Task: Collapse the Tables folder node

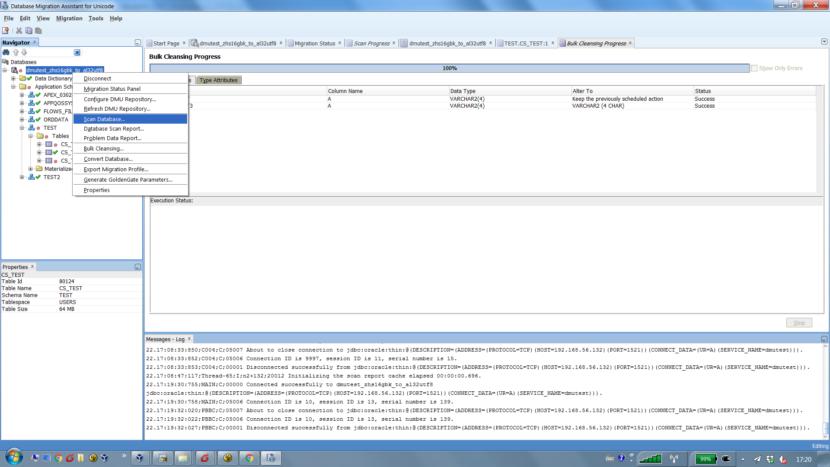Action: click(x=31, y=136)
